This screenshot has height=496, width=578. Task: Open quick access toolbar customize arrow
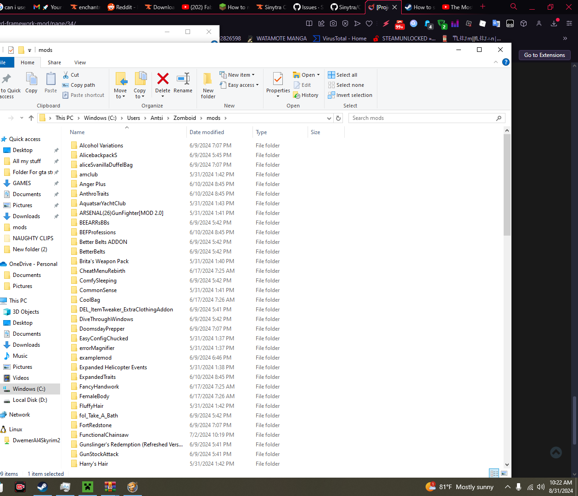pyautogui.click(x=29, y=50)
